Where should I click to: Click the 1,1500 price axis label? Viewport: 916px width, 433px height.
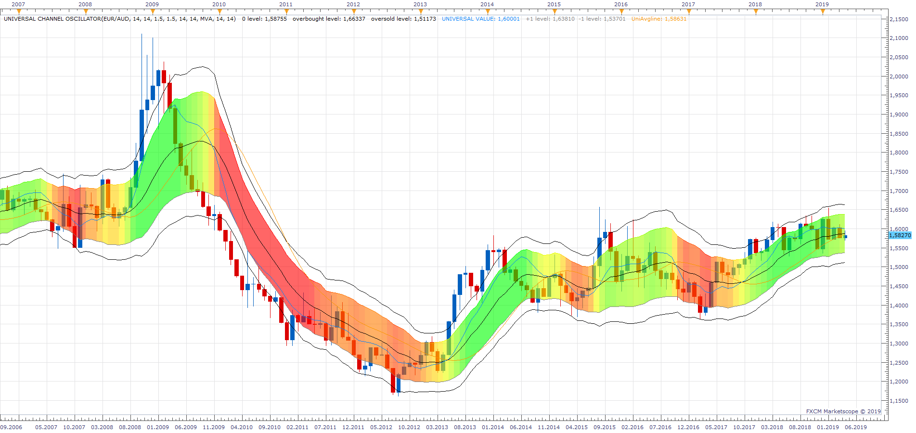(x=899, y=401)
